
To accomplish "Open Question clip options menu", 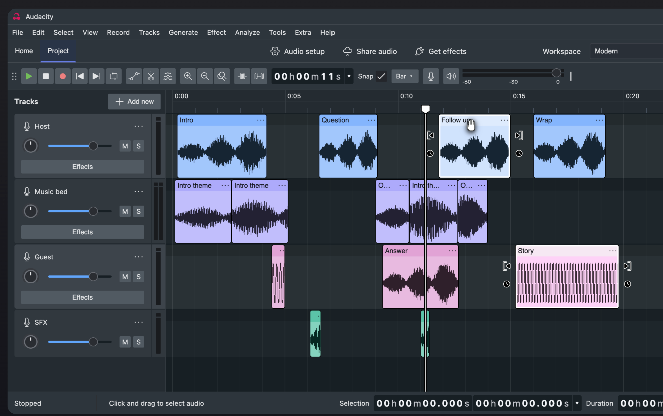I will (371, 120).
